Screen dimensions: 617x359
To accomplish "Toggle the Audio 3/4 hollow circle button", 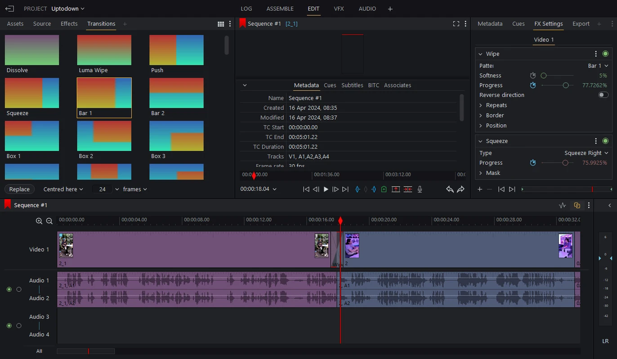I will [x=19, y=326].
